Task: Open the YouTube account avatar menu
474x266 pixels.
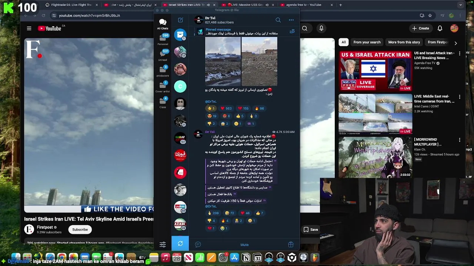Action: pyautogui.click(x=454, y=28)
